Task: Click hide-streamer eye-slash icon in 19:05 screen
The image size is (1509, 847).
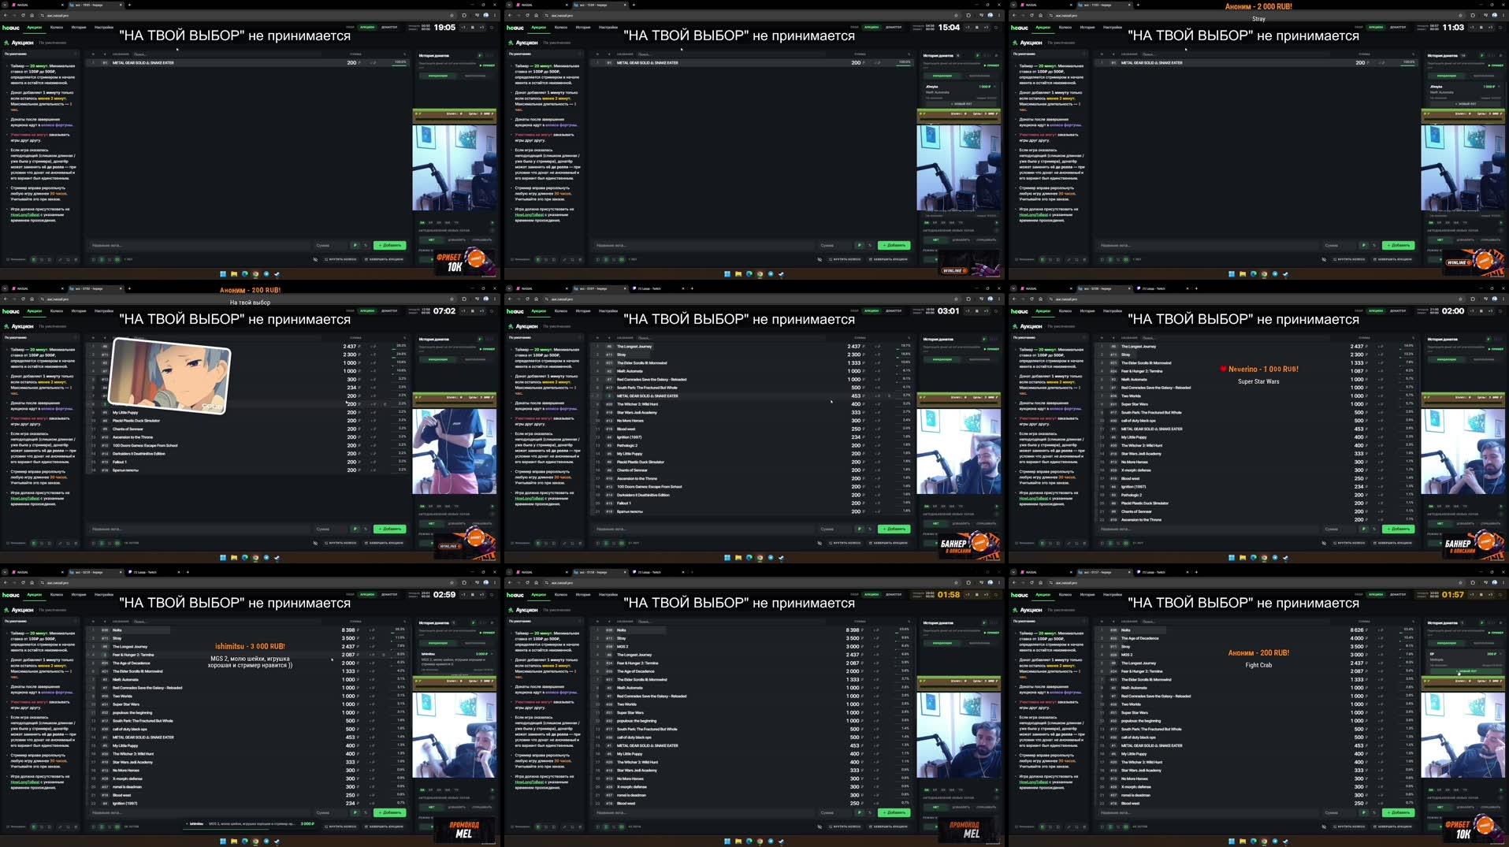Action: point(315,259)
